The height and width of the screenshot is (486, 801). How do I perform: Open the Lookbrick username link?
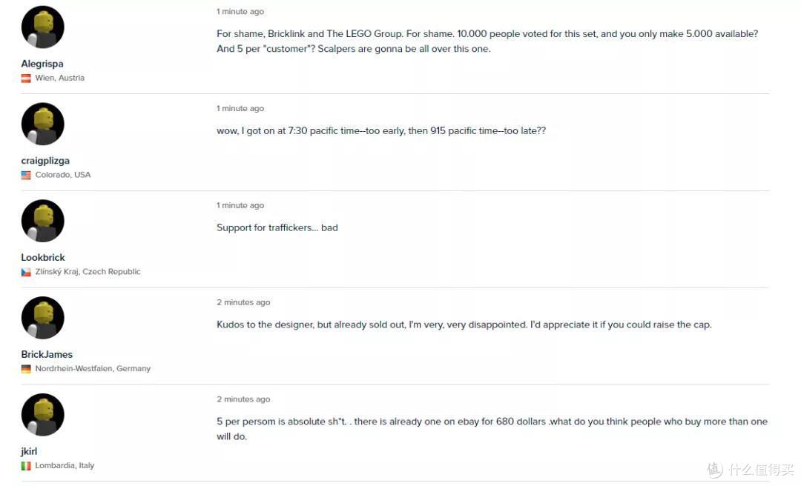(x=43, y=257)
